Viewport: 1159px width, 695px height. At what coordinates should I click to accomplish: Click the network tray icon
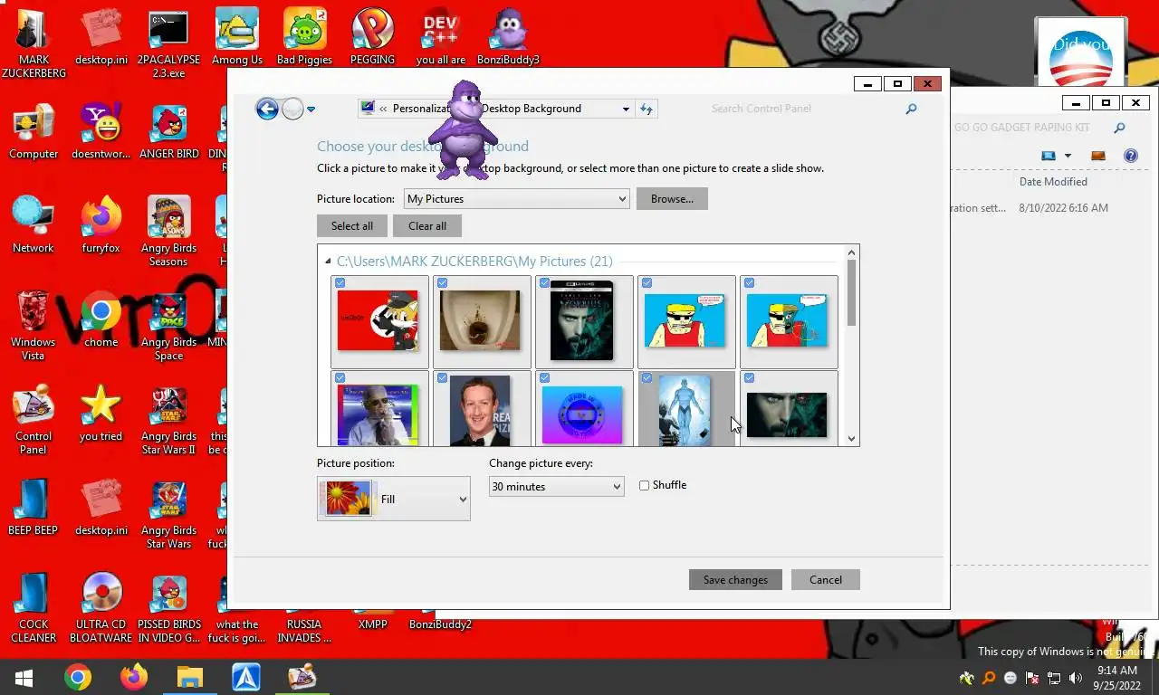click(1054, 678)
